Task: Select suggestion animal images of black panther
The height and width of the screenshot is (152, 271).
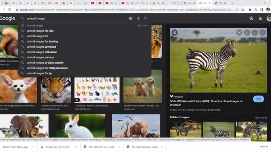Action: point(84,63)
